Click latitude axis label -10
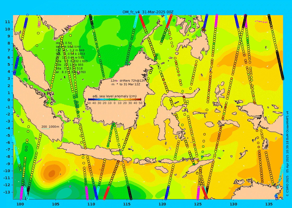The image size is (292, 208). coord(7,171)
